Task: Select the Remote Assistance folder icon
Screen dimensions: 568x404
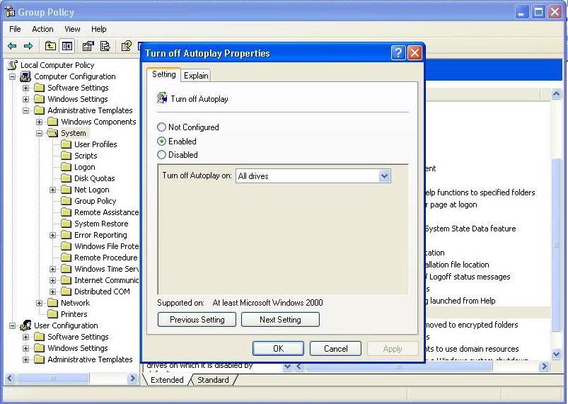Action: click(66, 212)
